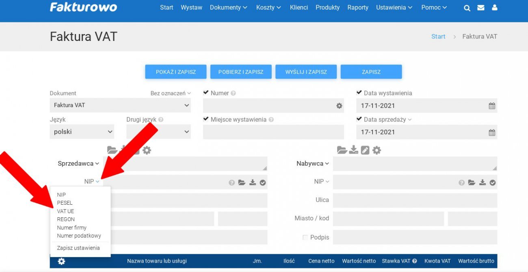Open the user account icon
The width and height of the screenshot is (528, 272).
tap(494, 8)
